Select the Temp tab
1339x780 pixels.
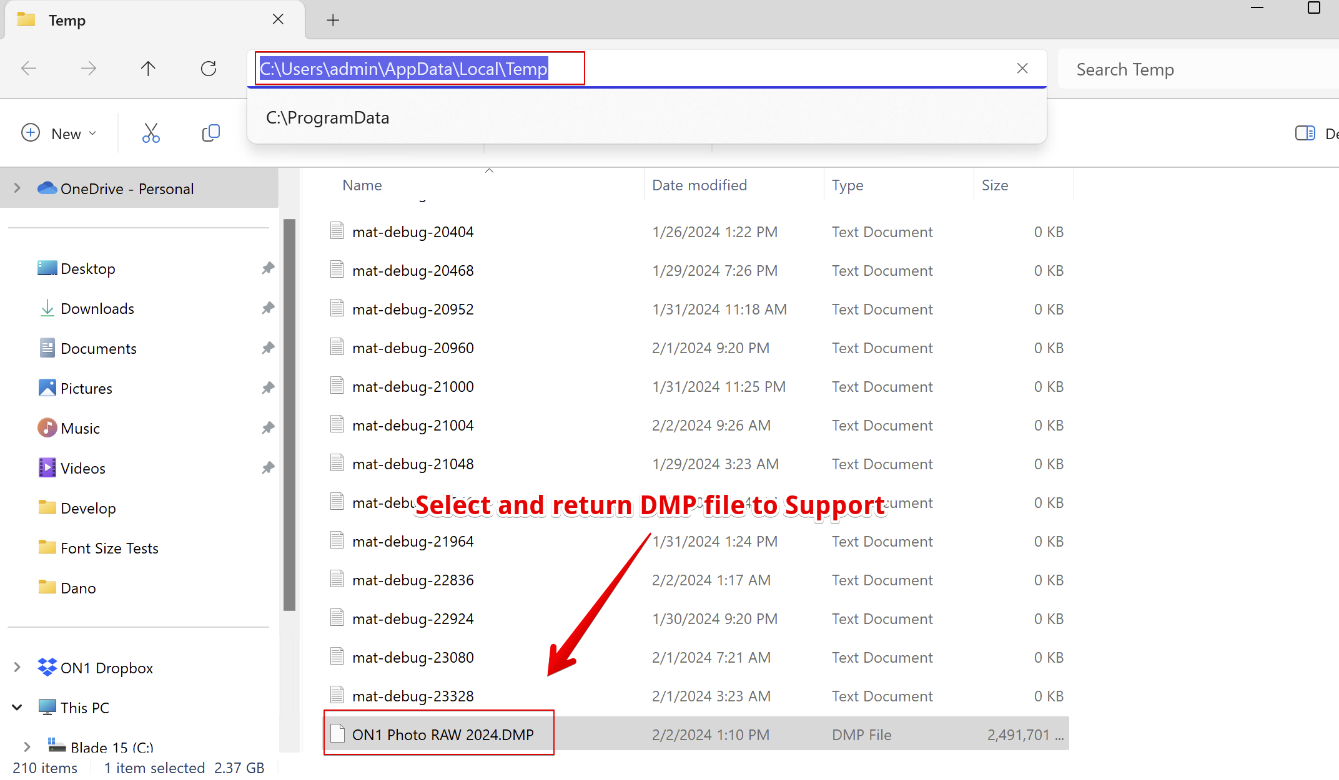coord(155,20)
